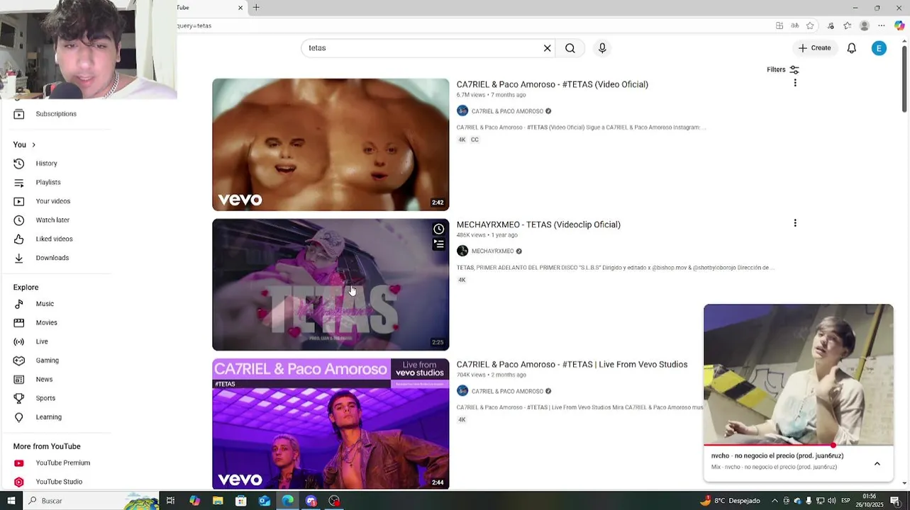Visit CA7RIEL & PACO AMOROSO channel under first result
910x510 pixels.
click(507, 111)
